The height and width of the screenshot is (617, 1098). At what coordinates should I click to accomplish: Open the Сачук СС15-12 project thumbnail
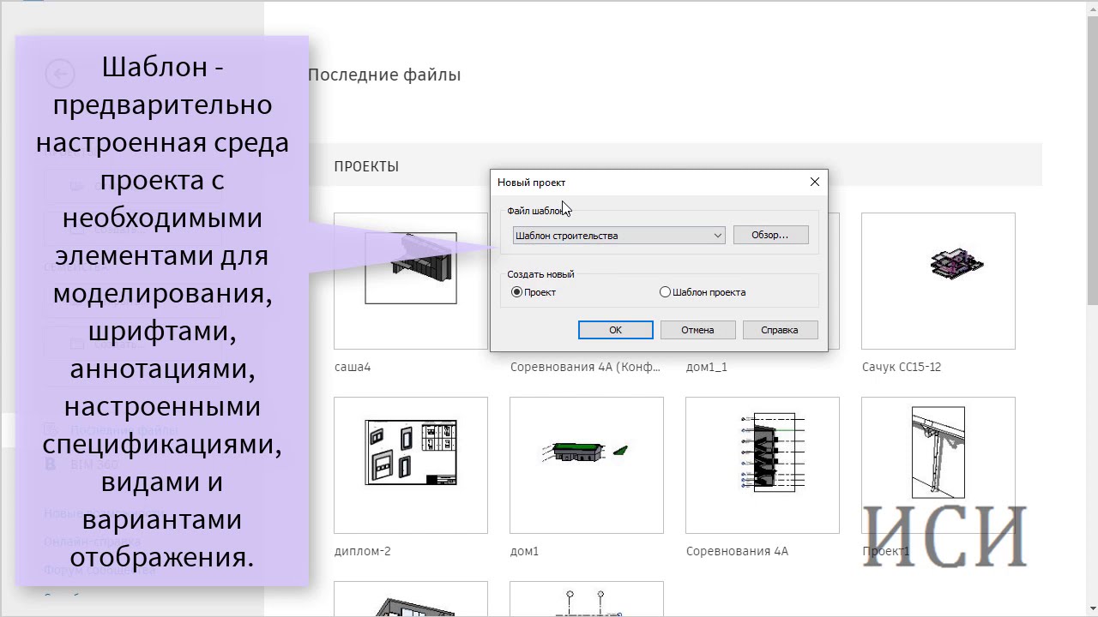938,281
